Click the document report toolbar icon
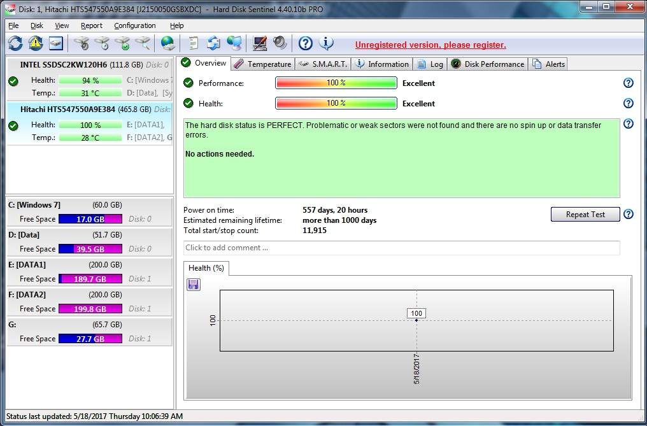This screenshot has height=426, width=647. [194, 43]
